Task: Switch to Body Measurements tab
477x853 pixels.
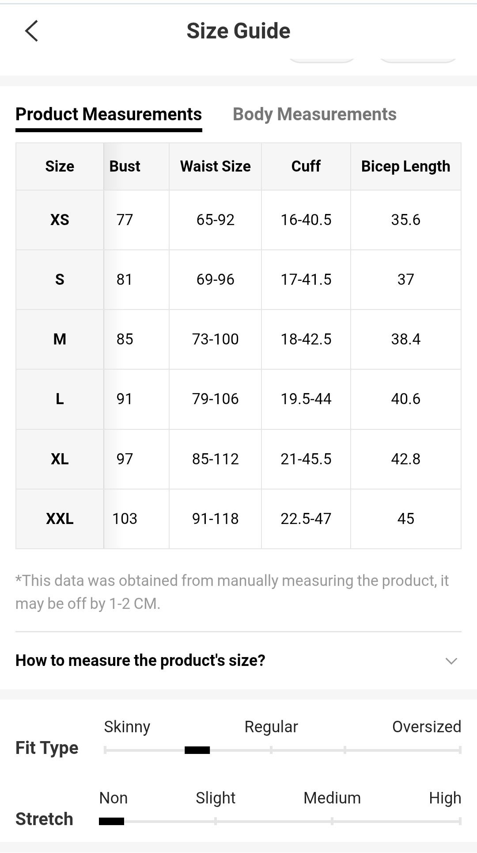Action: [314, 115]
